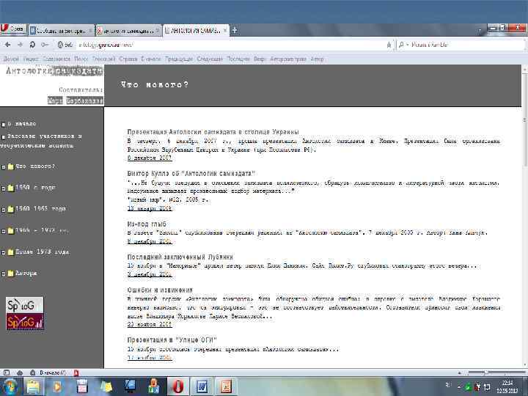Toggle panels with status bar panel icon

[7, 373]
